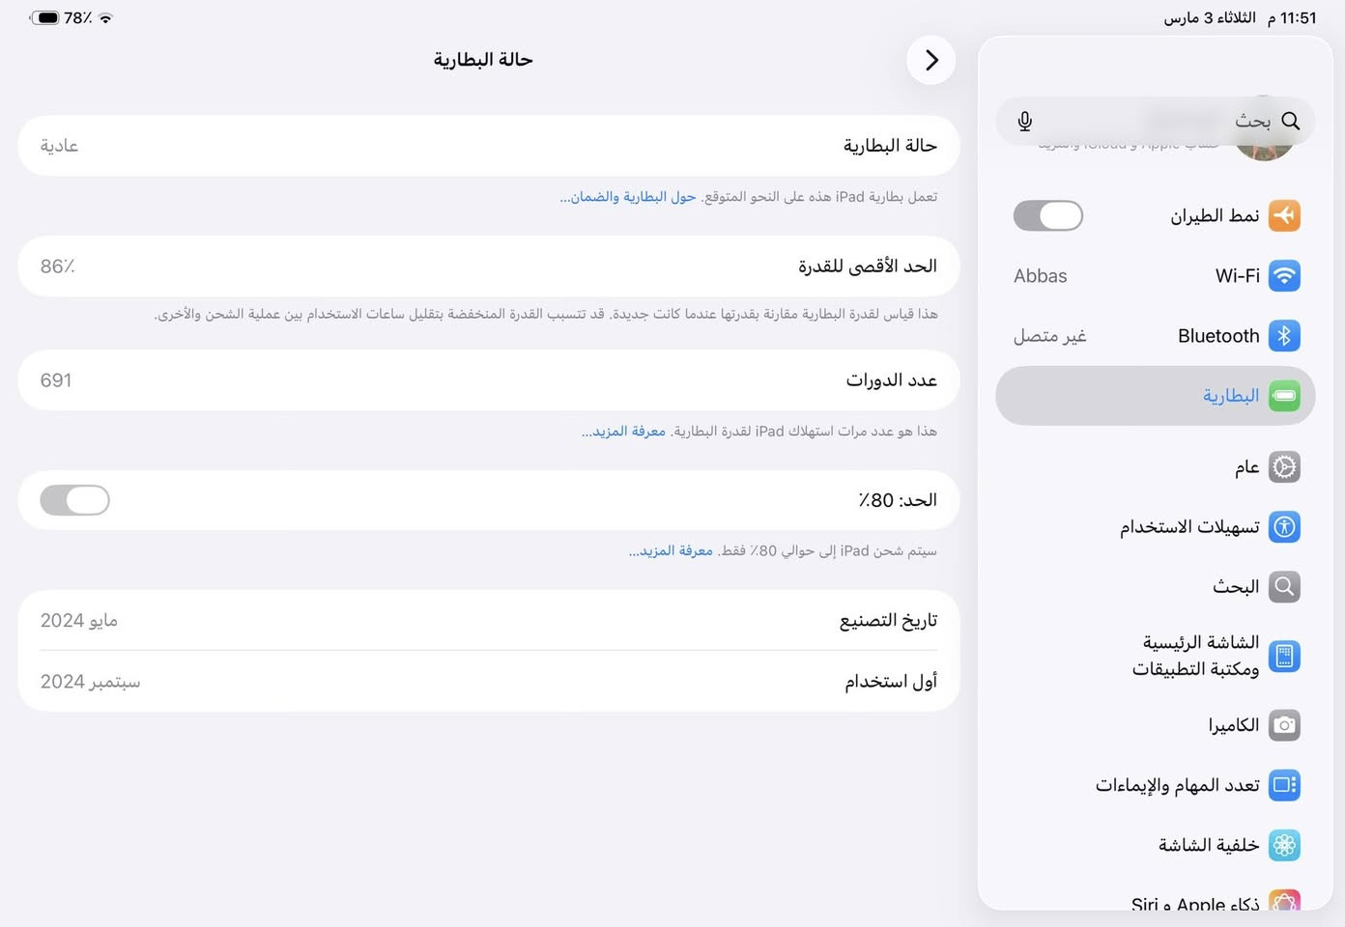Open Wi-Fi settings via its icon
Image resolution: width=1345 pixels, height=927 pixels.
[1284, 275]
